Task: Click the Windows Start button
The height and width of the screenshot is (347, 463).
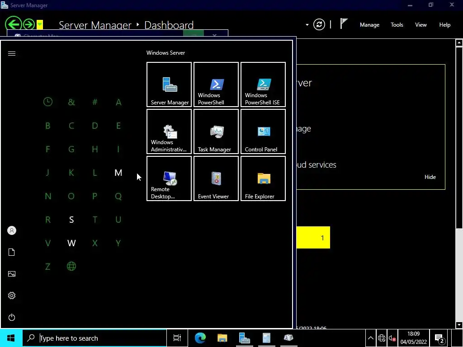Action: click(11, 338)
